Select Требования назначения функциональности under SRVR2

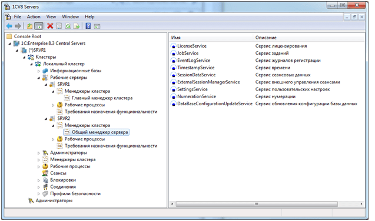tap(111, 146)
